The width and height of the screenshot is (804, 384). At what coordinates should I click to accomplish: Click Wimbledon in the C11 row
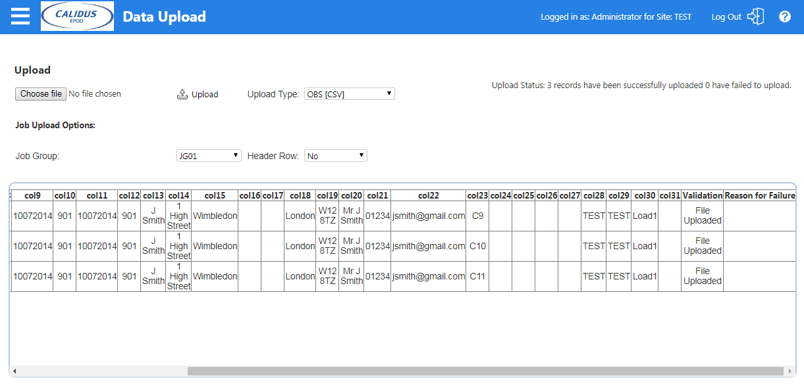click(x=215, y=276)
